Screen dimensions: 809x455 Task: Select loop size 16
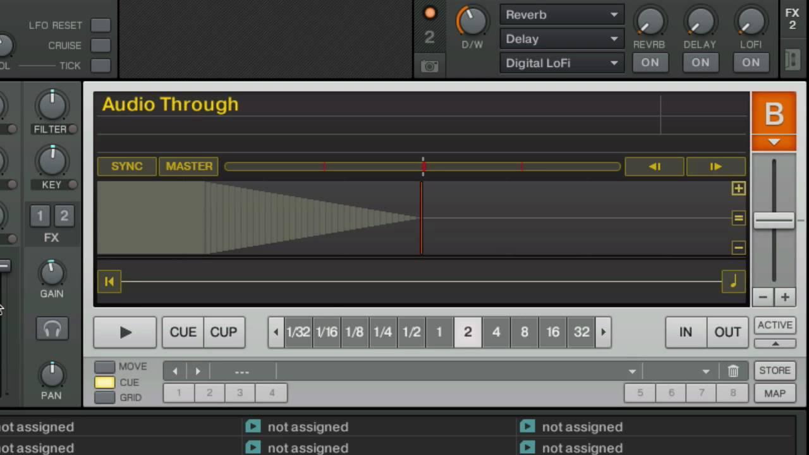[553, 332]
